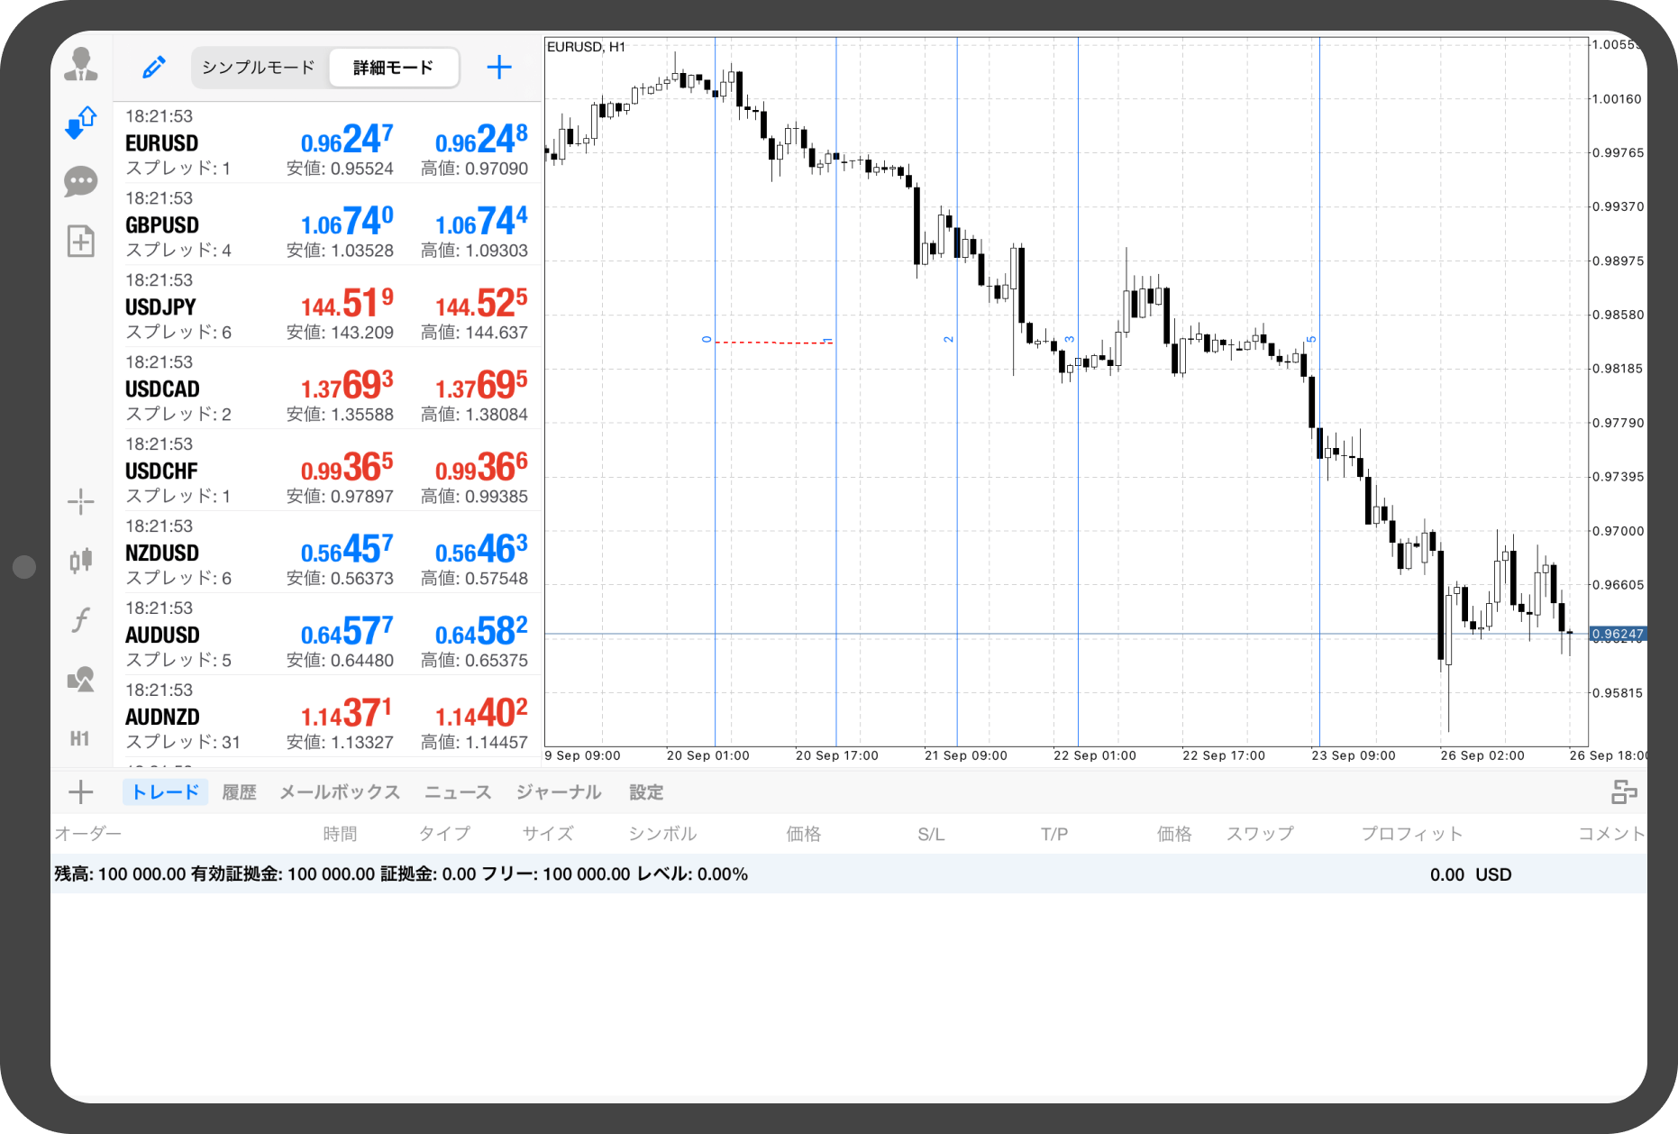Open the account profile icon
The width and height of the screenshot is (1678, 1134).
[x=81, y=65]
